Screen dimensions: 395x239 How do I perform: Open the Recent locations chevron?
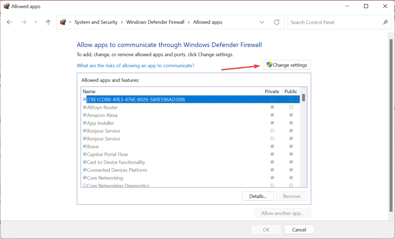click(36, 22)
